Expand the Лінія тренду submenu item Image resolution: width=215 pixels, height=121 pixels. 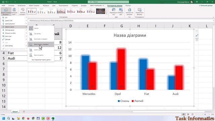click(14, 46)
